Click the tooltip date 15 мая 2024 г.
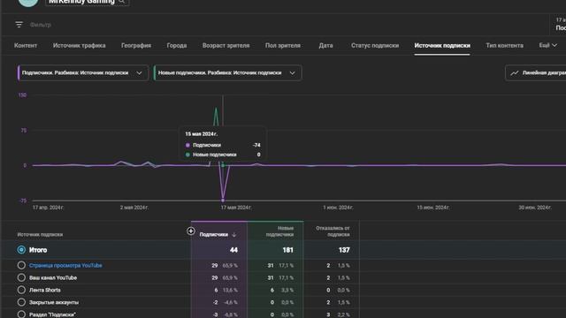Screen dimensions: 566x318 coord(201,133)
